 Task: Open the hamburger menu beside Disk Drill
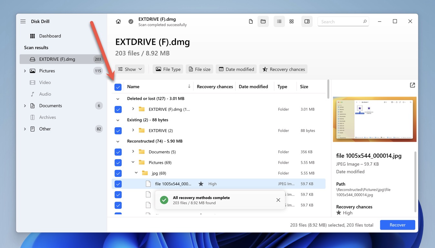23,21
